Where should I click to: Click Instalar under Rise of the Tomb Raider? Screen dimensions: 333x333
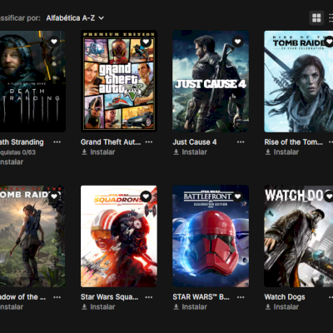[282, 152]
